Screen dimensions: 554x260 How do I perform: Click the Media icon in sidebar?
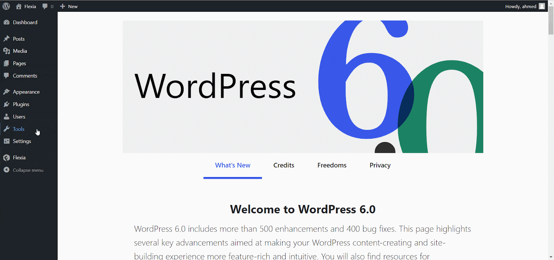point(6,51)
